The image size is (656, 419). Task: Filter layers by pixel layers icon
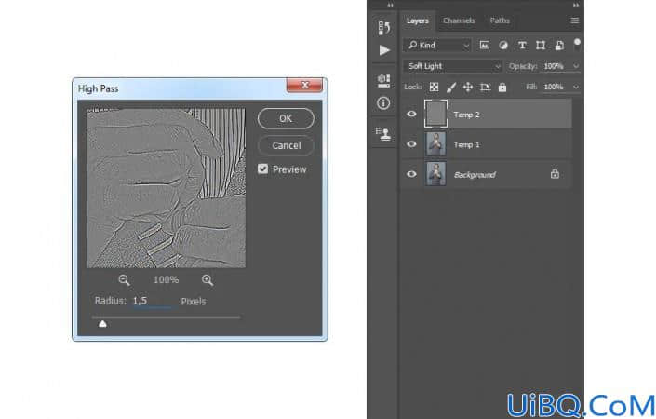(x=485, y=46)
